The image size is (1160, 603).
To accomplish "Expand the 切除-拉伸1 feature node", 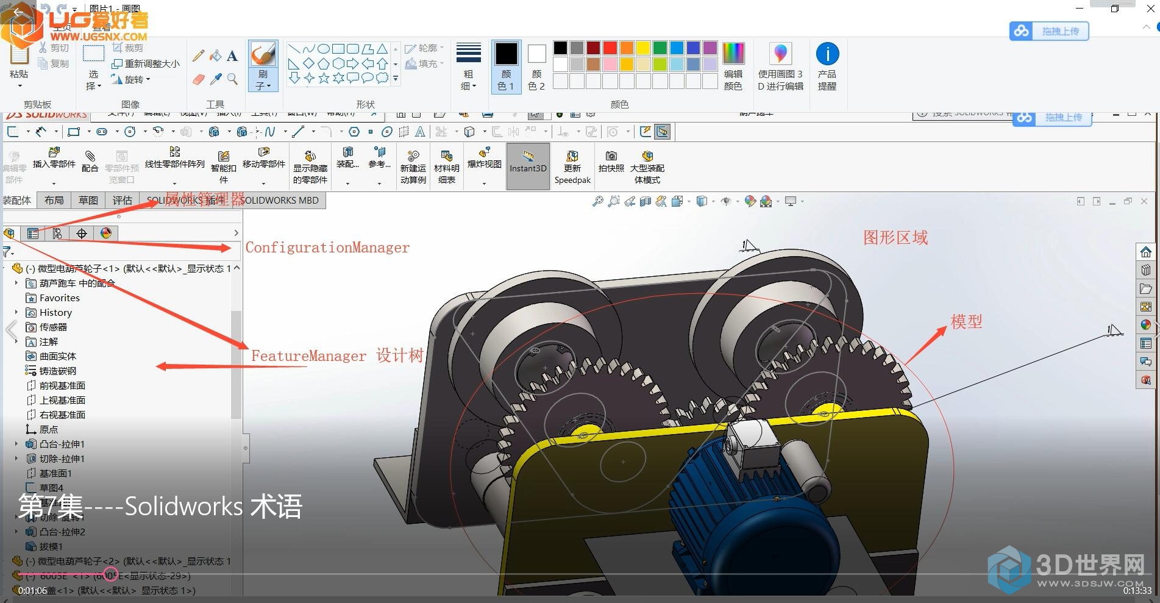I will [x=16, y=458].
